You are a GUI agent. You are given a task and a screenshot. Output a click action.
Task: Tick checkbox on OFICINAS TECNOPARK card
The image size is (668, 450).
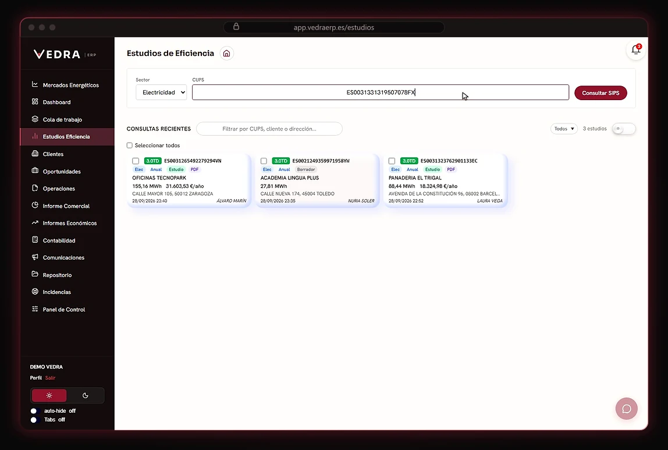(x=136, y=161)
